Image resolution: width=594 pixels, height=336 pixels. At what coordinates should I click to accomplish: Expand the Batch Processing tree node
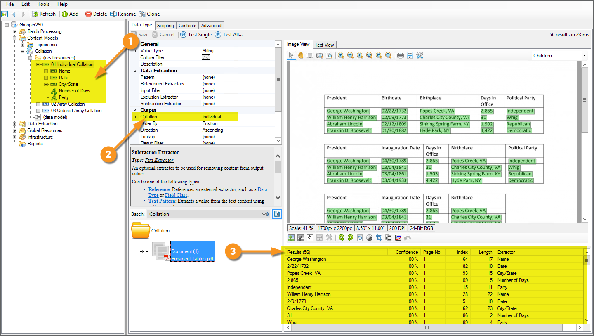click(x=15, y=31)
